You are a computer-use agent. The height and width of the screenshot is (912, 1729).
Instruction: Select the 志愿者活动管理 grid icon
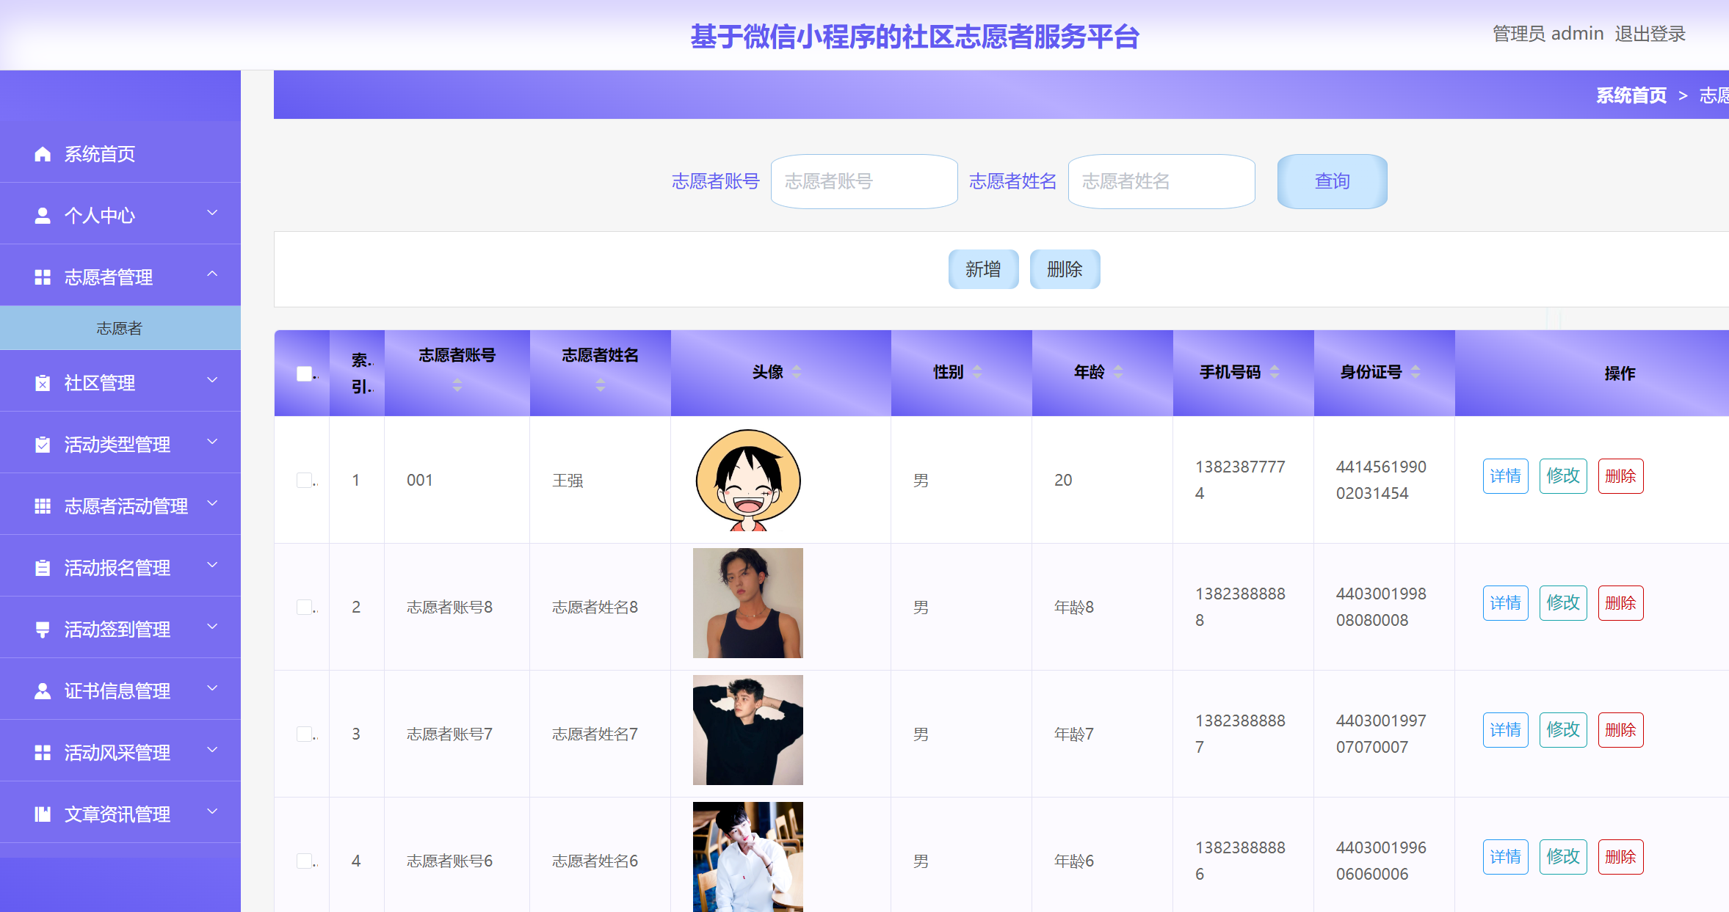(x=42, y=506)
